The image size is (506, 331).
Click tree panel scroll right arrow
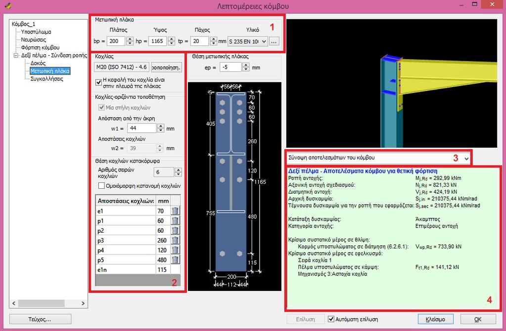pyautogui.click(x=83, y=303)
